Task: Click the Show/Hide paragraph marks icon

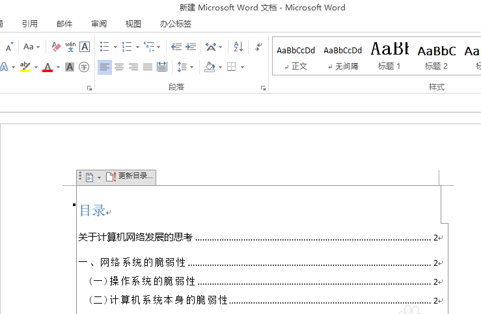Action: point(258,47)
